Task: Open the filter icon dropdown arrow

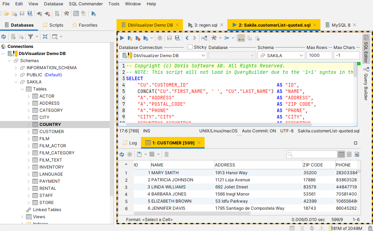Action: click(x=37, y=37)
